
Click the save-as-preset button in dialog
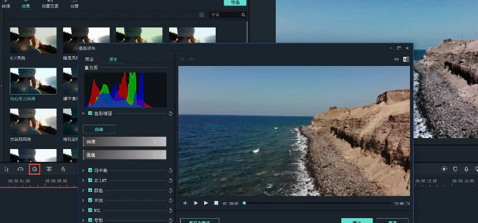coord(200,221)
